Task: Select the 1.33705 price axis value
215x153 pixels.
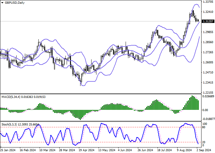Action: click(208, 2)
